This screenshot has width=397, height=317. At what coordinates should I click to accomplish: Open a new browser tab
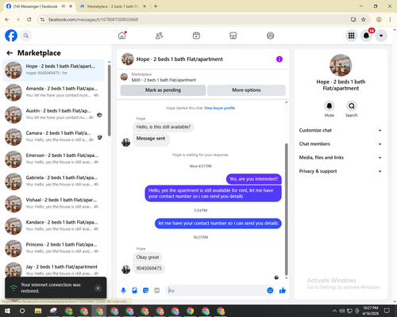pyautogui.click(x=156, y=6)
